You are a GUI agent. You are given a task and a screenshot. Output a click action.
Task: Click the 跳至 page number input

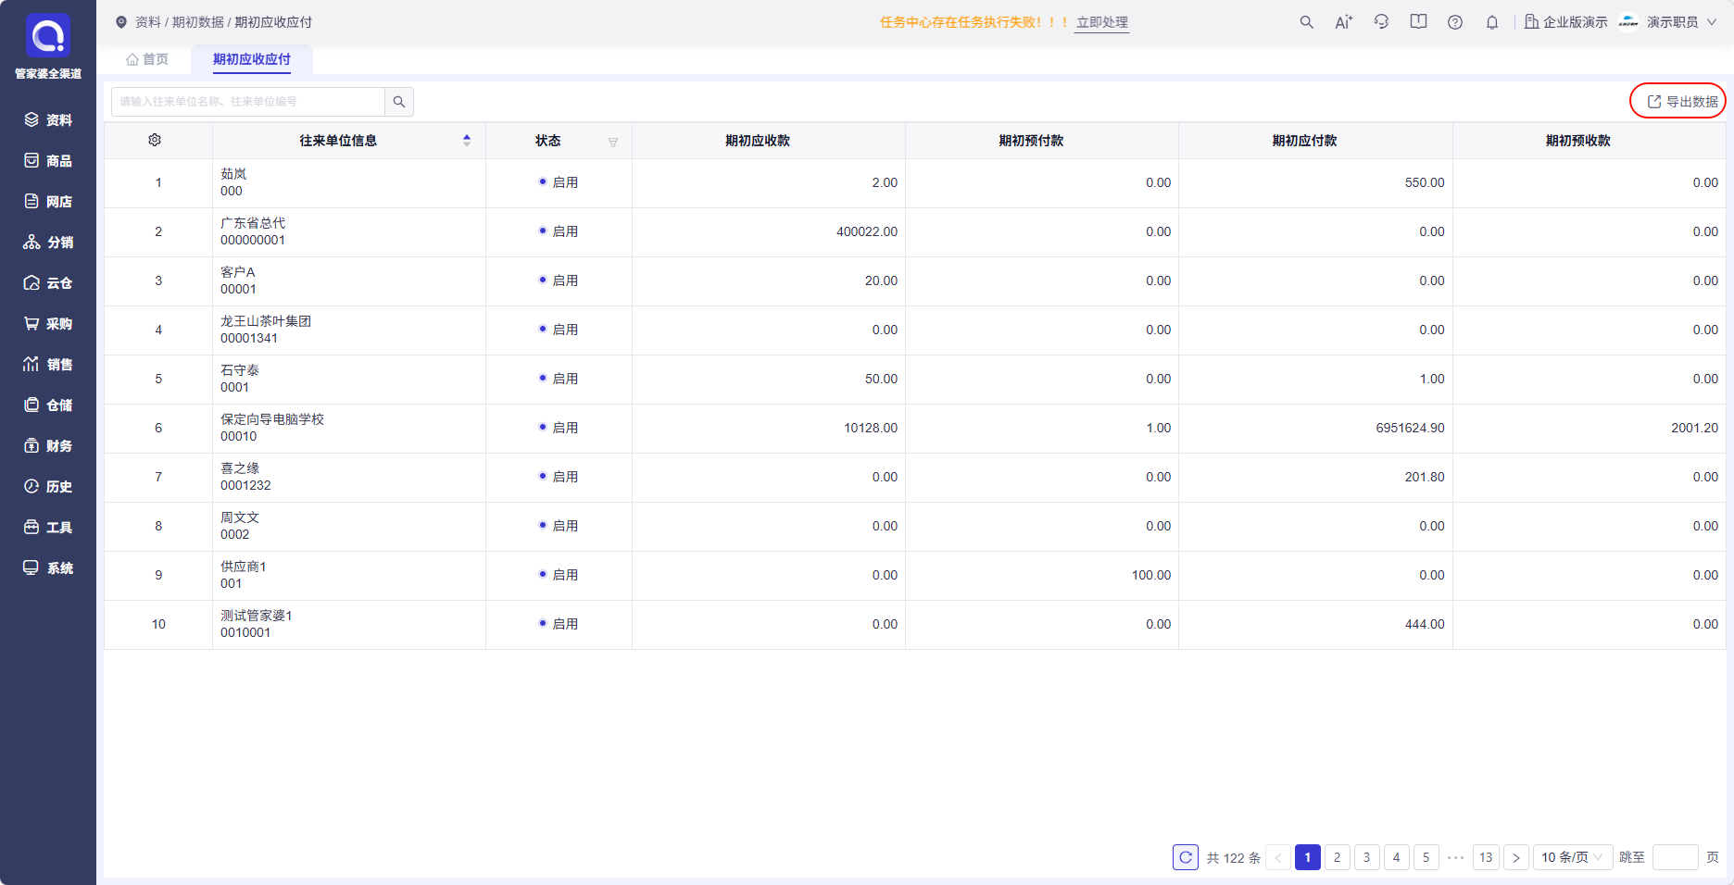pyautogui.click(x=1676, y=857)
